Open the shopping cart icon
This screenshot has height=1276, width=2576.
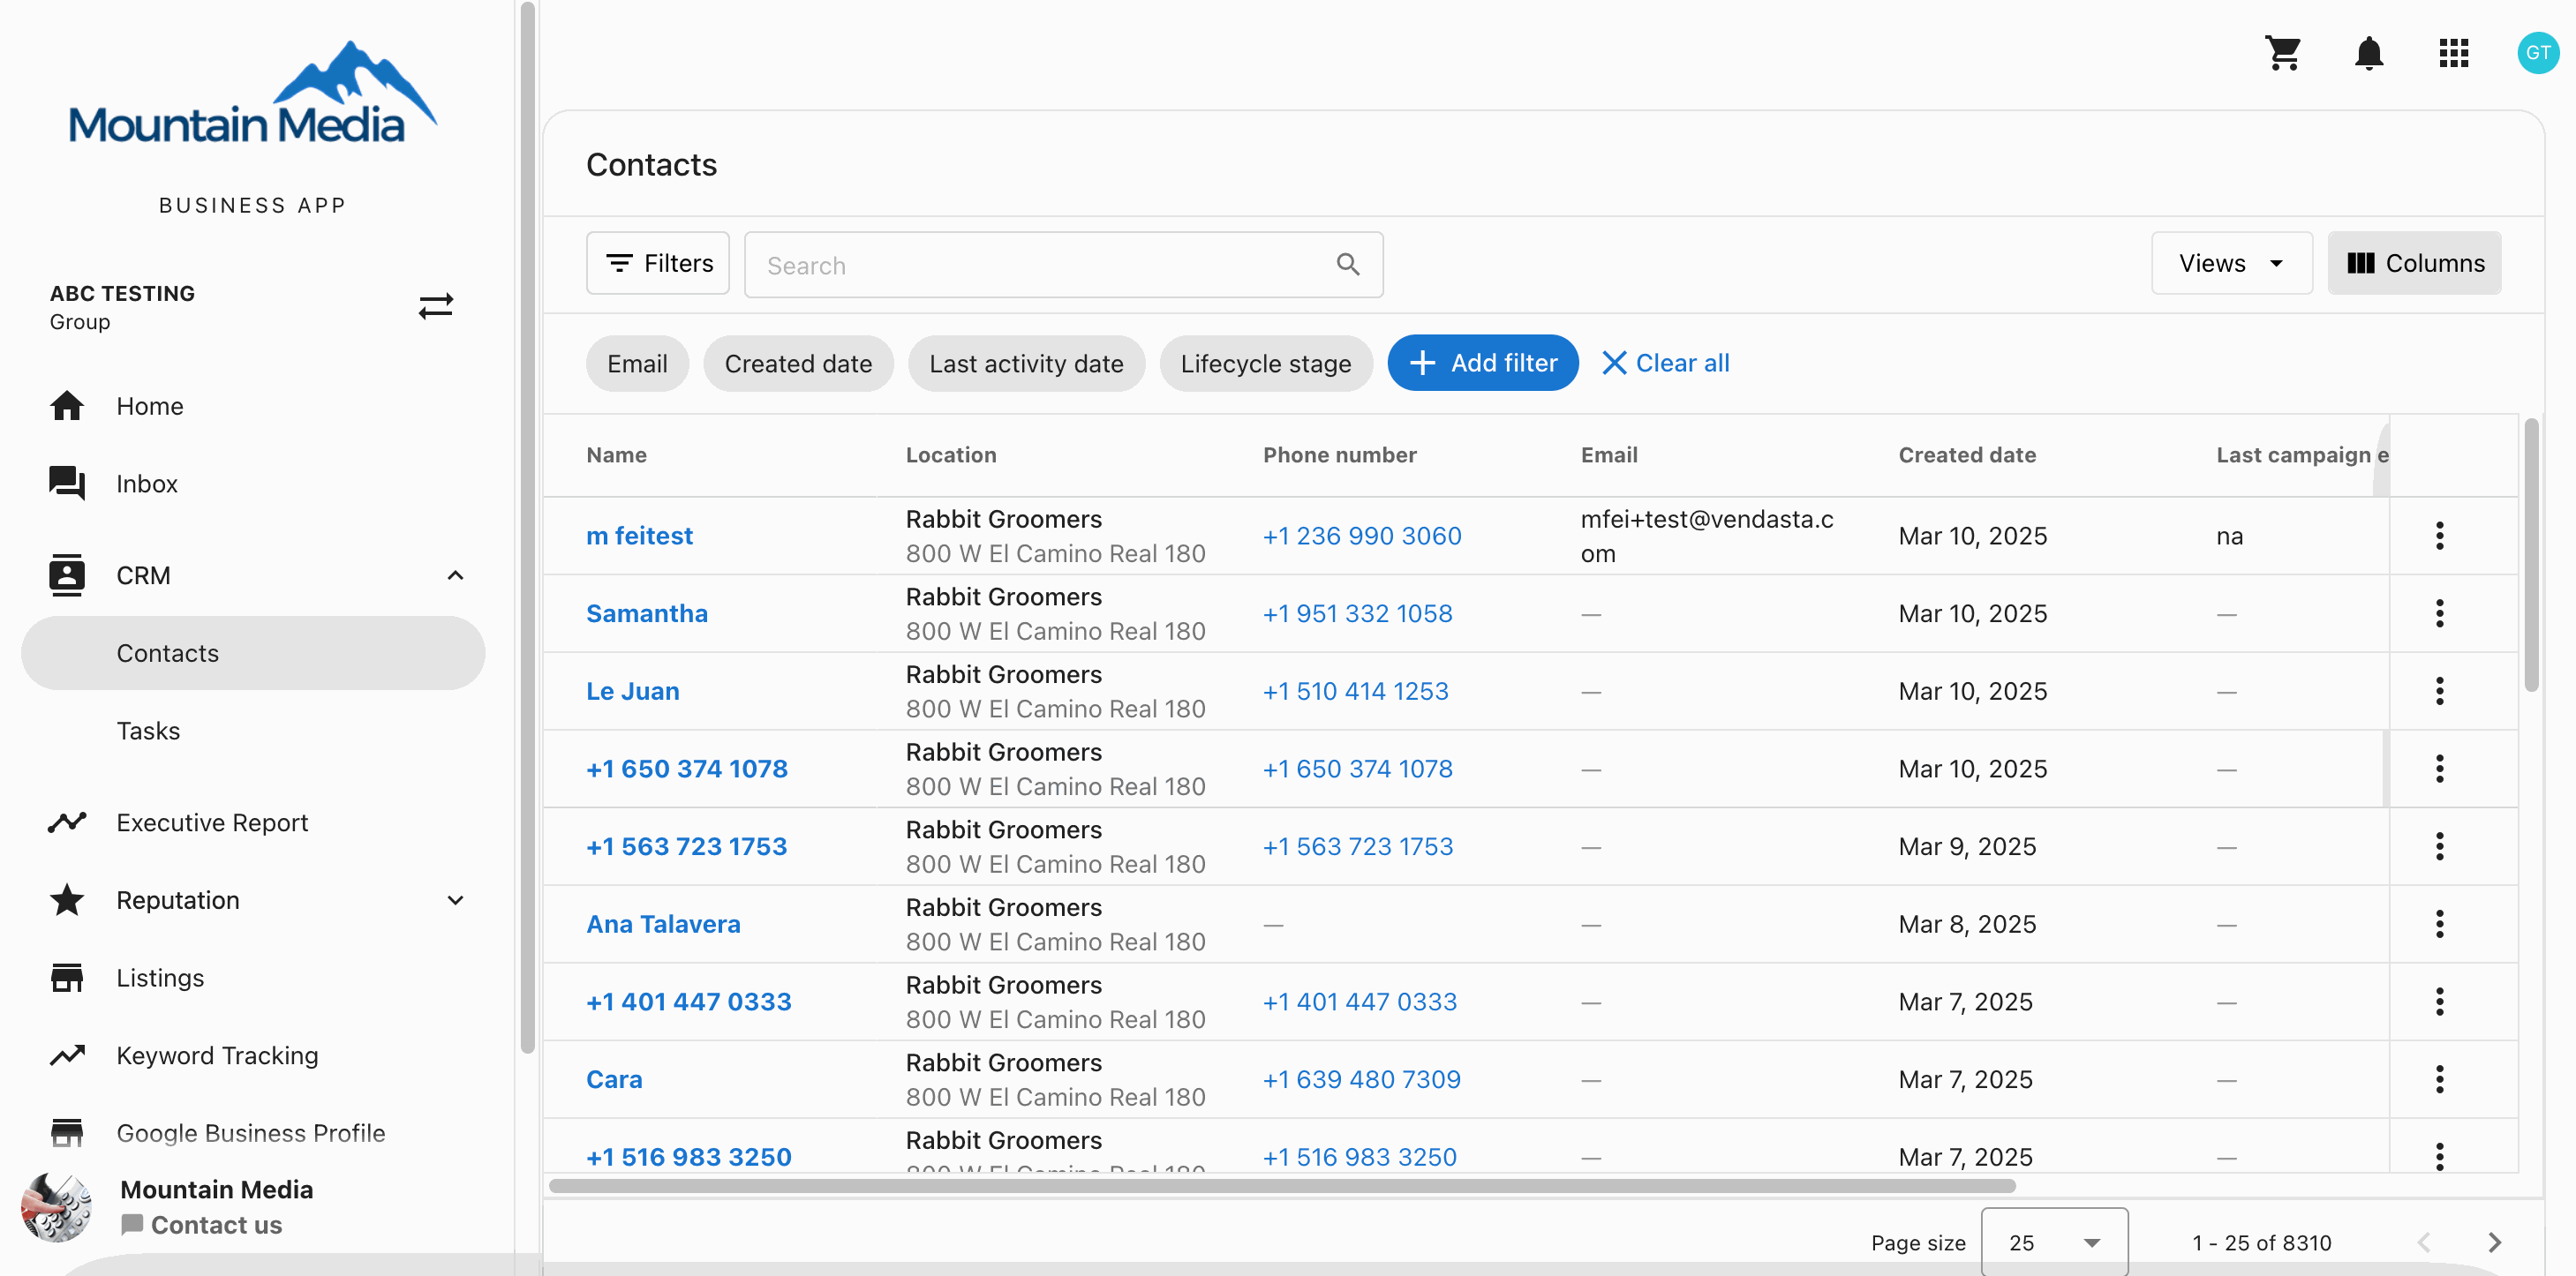(x=2283, y=52)
